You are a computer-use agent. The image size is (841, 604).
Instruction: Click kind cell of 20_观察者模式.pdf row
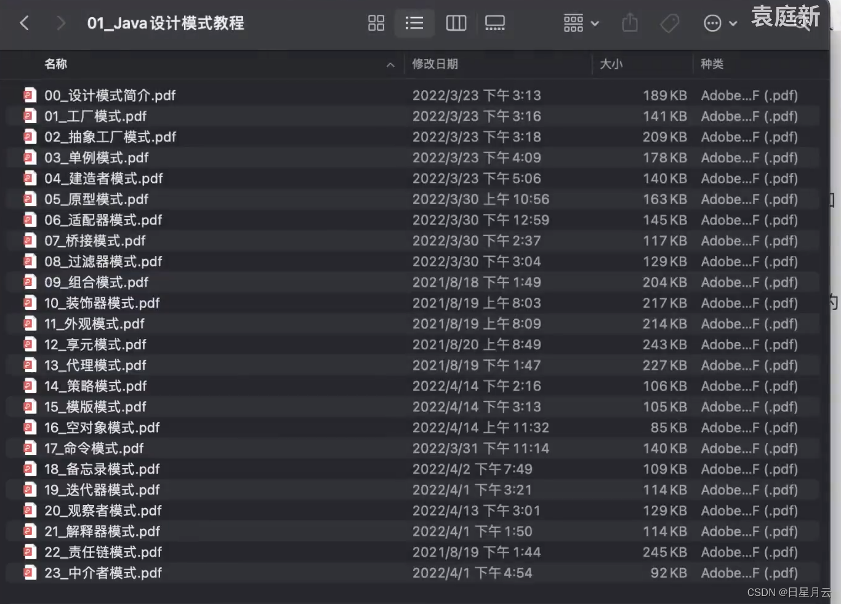click(749, 511)
